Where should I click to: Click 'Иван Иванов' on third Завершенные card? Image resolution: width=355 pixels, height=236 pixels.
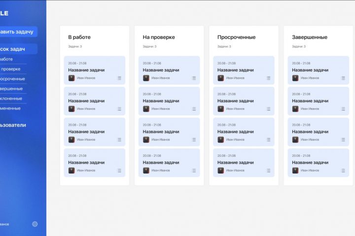310,140
